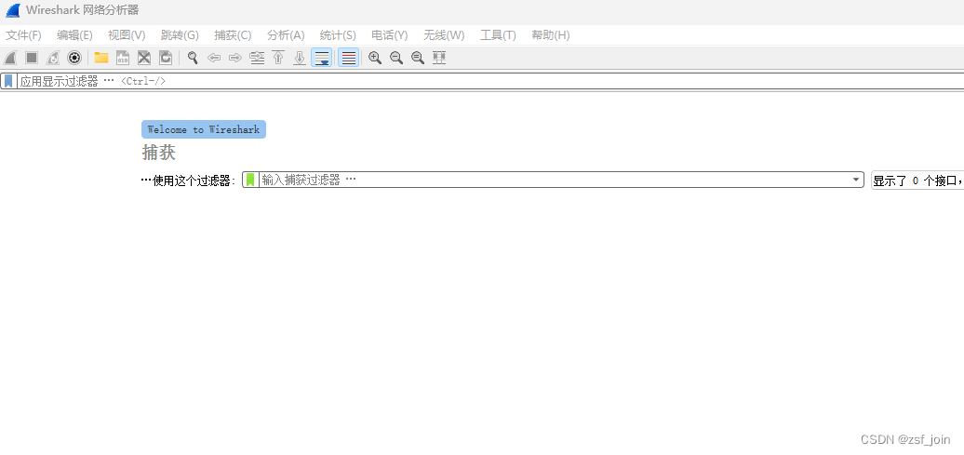964x455 pixels.
Task: Open a capture file folder icon
Action: (x=101, y=58)
